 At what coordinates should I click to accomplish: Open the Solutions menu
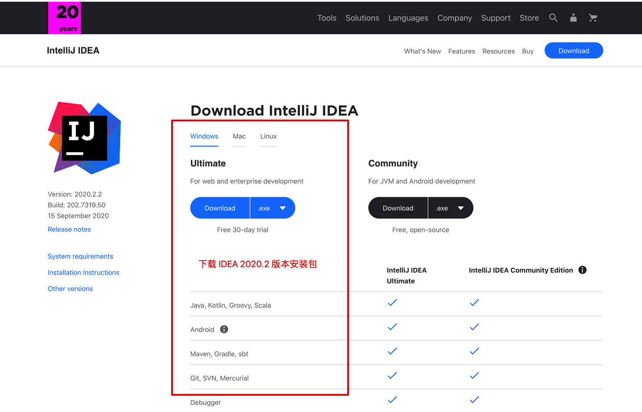click(x=362, y=18)
